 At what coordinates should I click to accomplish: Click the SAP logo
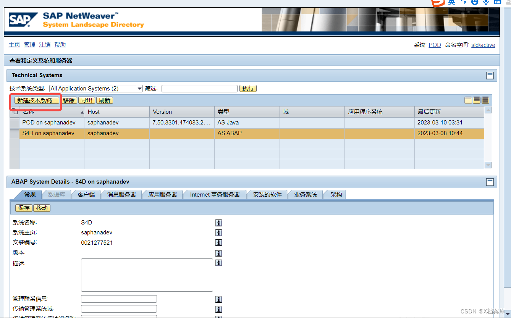pos(23,19)
